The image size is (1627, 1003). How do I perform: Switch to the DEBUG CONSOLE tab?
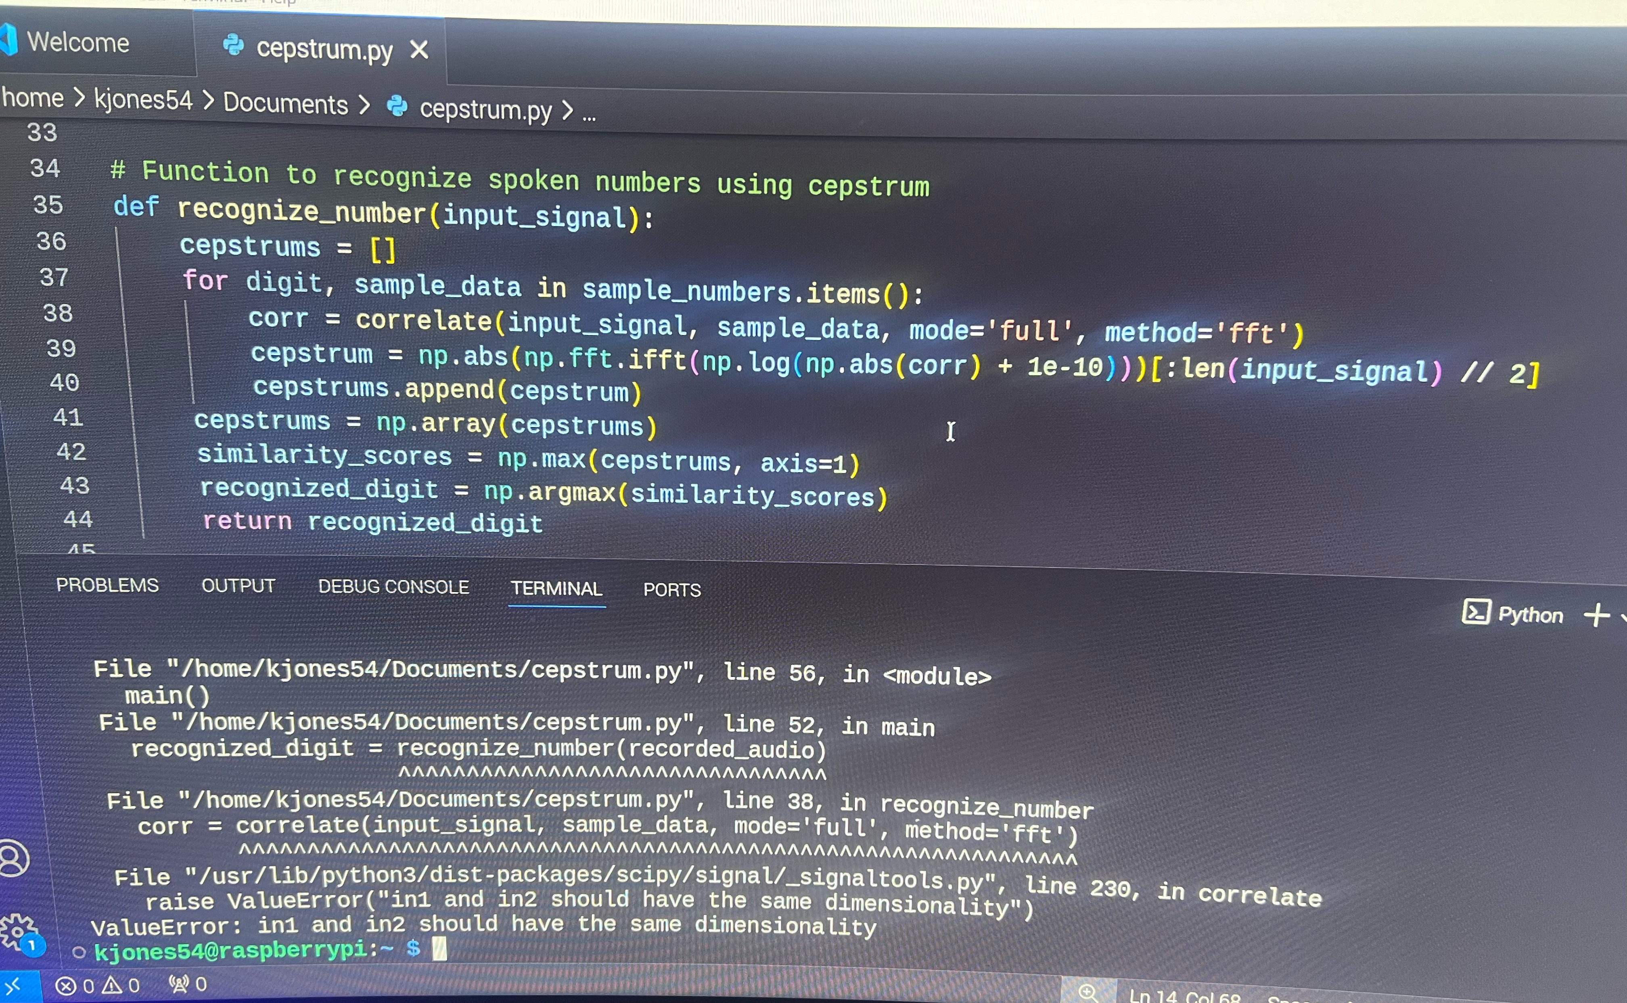pos(394,586)
